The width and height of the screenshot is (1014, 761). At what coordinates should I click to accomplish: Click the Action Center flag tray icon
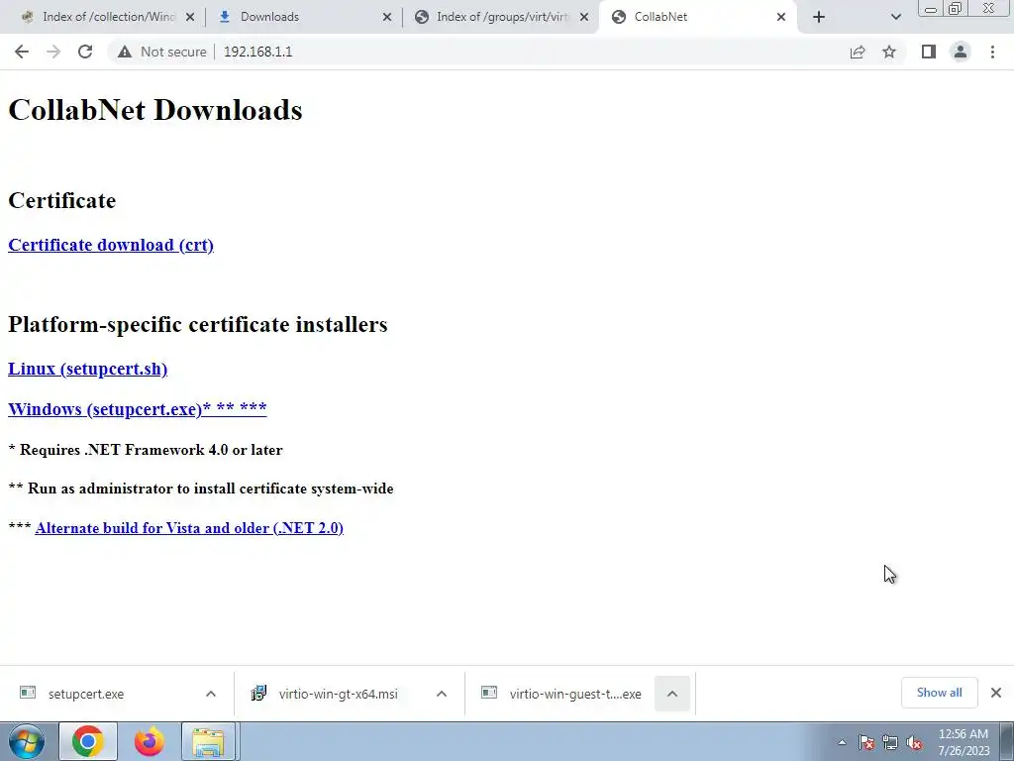click(x=866, y=742)
